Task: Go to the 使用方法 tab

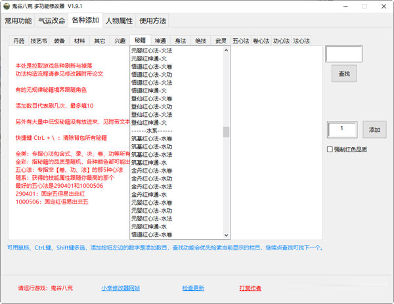Action: [x=153, y=20]
